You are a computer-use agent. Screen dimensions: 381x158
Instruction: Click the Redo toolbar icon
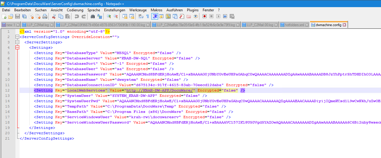(83, 16)
